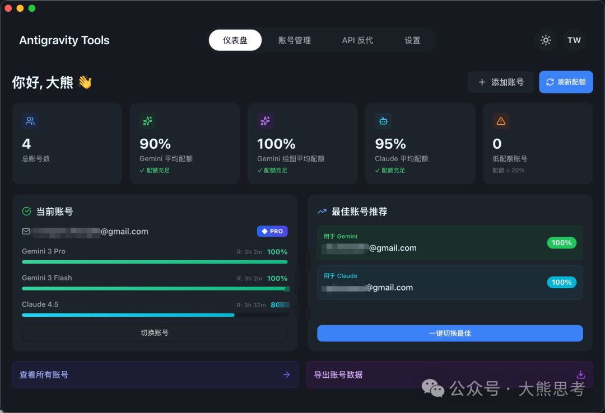Click the blue 刷新配额 button

566,82
